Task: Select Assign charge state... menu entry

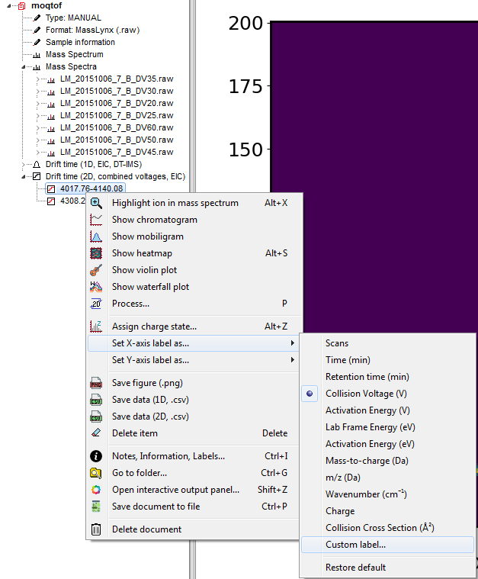Action: click(154, 326)
